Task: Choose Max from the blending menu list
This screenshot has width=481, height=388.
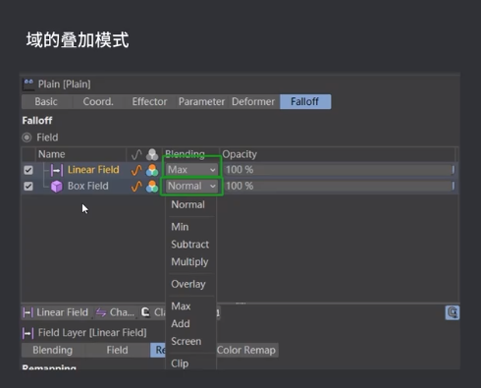Action: pyautogui.click(x=181, y=306)
